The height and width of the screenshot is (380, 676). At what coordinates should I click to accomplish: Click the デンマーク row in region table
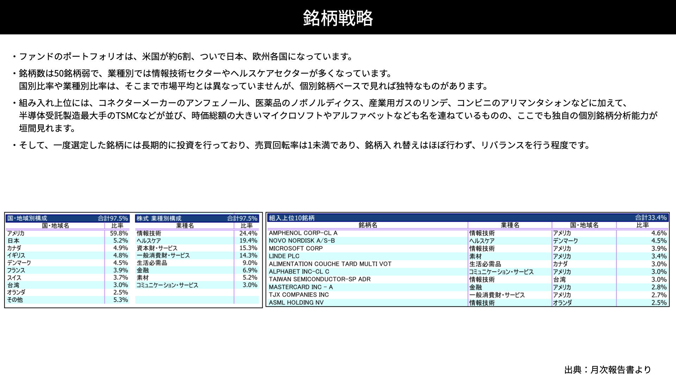[68, 263]
